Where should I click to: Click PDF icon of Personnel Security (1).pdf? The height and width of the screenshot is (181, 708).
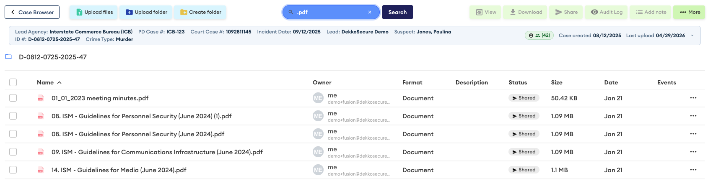41,116
